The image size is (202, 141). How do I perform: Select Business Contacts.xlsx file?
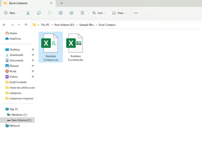(x=76, y=47)
